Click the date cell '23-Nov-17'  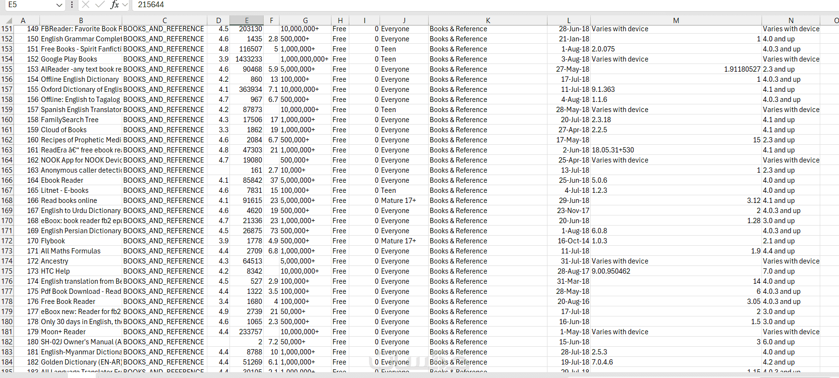pos(569,211)
